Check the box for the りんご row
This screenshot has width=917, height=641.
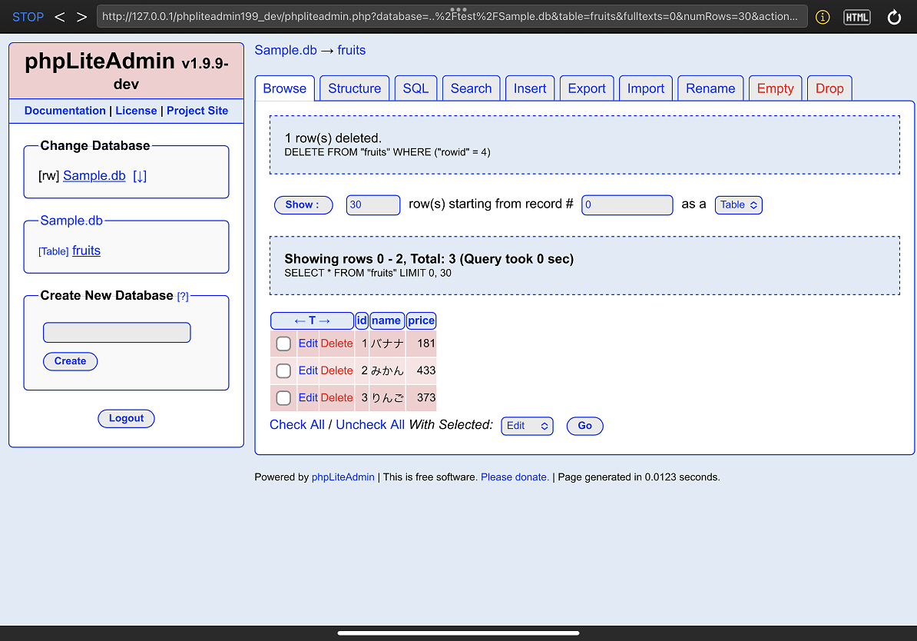point(283,397)
